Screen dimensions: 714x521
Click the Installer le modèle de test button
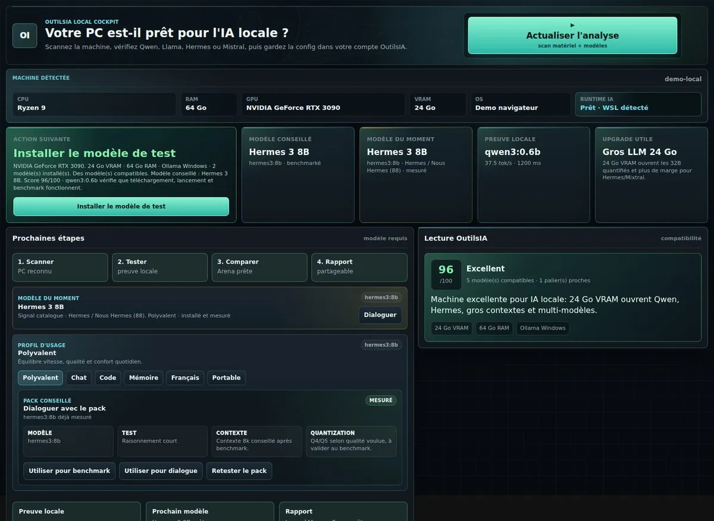(121, 207)
